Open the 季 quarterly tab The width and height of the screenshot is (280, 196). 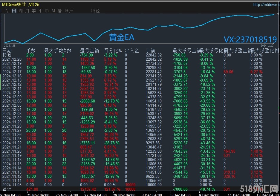(34, 11)
